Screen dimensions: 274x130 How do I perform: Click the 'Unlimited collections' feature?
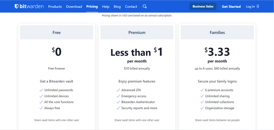(x=220, y=102)
